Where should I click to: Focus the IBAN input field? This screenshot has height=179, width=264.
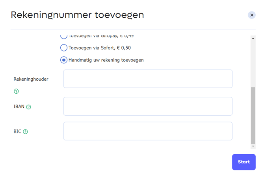[x=148, y=106]
